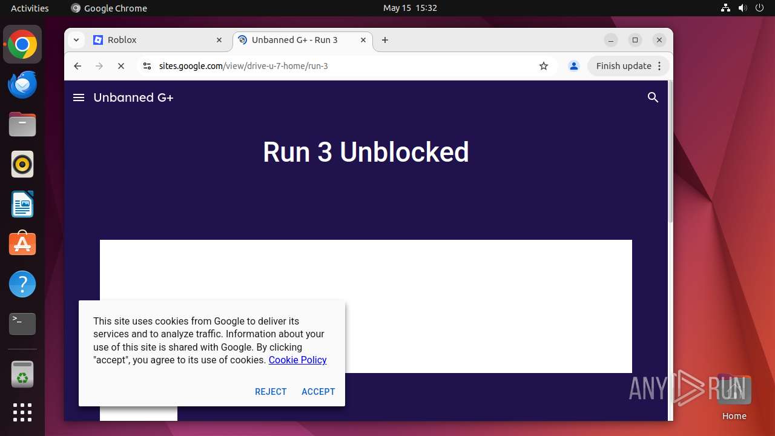Open a new tab with the plus button

(x=385, y=40)
